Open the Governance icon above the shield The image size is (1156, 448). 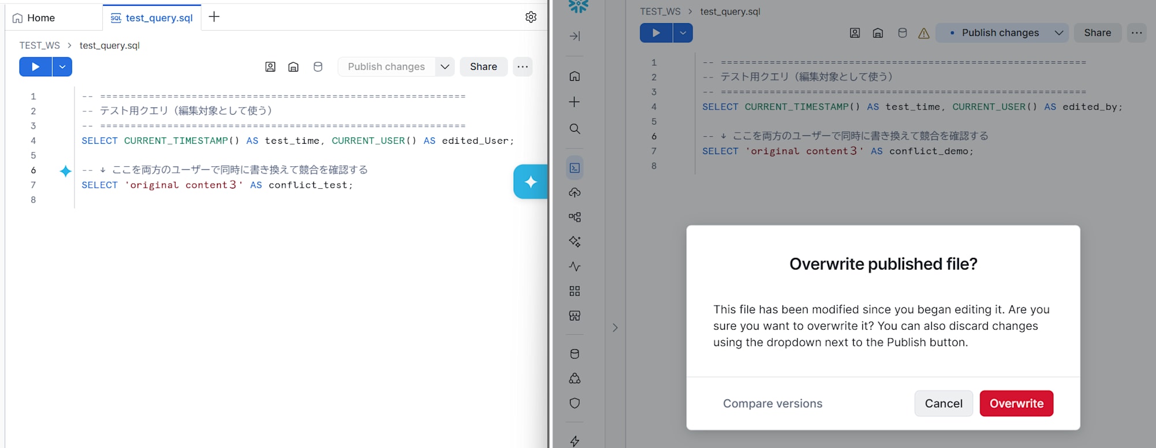point(575,379)
